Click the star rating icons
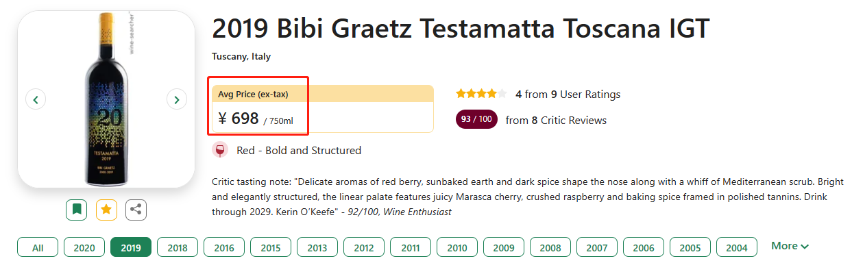 click(x=481, y=94)
